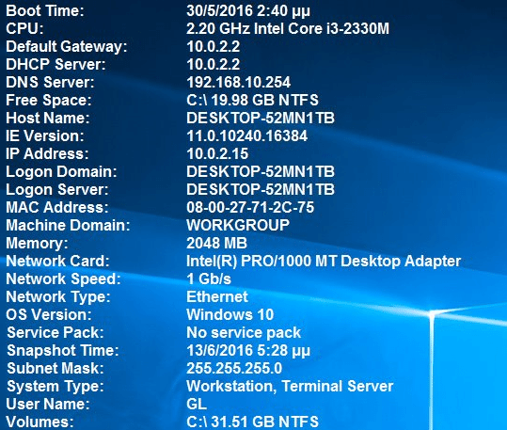Click the IP Address label
This screenshot has height=430, width=507.
click(x=47, y=153)
